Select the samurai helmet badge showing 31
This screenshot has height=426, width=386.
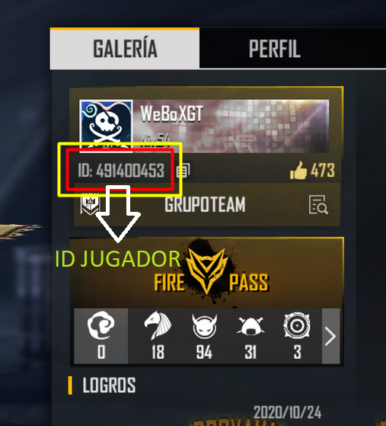(250, 336)
